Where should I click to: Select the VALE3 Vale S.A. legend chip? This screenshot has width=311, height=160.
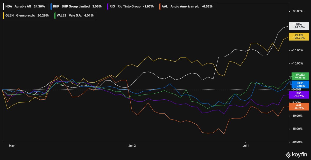pos(75,15)
